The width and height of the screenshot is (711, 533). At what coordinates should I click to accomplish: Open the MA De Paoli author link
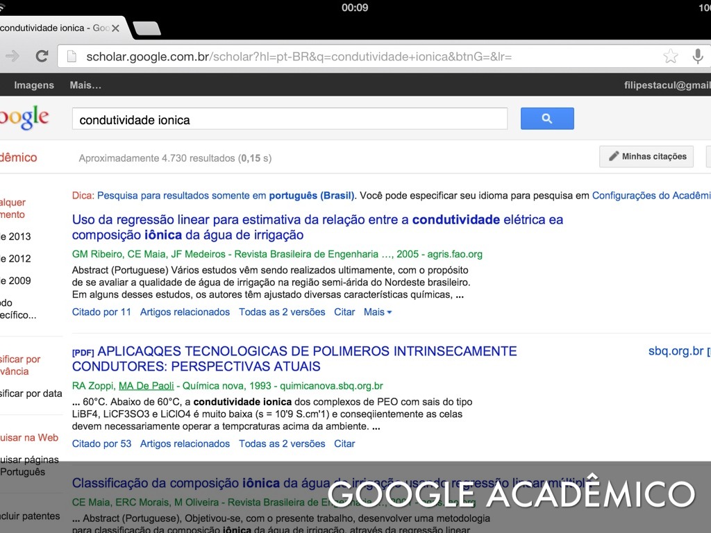click(x=147, y=386)
